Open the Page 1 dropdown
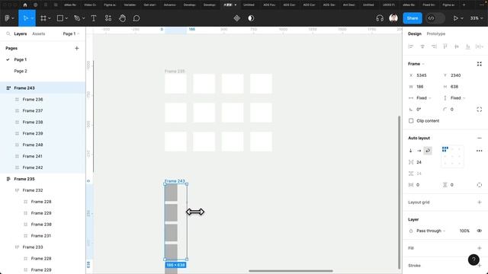The height and width of the screenshot is (274, 488). pyautogui.click(x=71, y=33)
